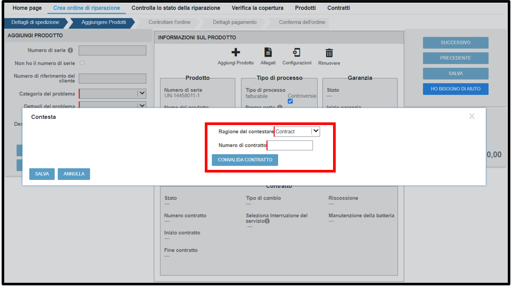Go to Controllare l'ordine step
The image size is (512, 287).
tap(169, 22)
